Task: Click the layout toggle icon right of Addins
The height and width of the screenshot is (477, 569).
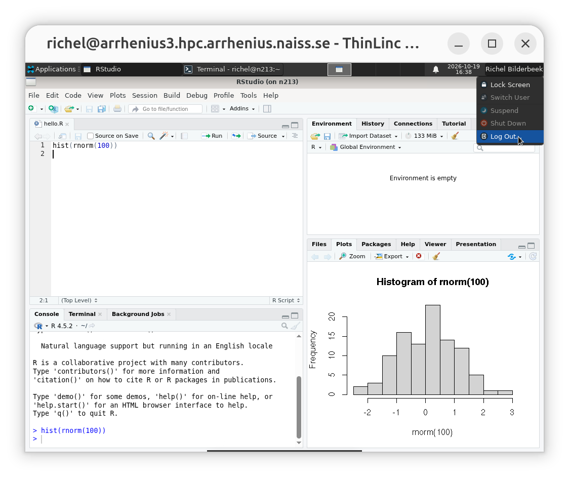Action: pyautogui.click(x=267, y=108)
